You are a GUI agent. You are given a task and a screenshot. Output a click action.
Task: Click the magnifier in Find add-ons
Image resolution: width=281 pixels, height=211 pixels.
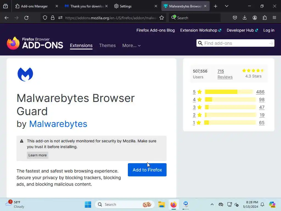tap(200, 43)
